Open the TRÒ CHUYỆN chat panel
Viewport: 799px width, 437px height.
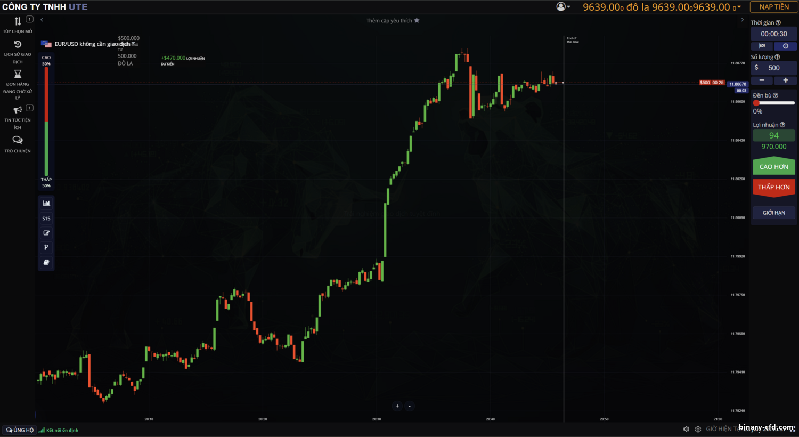point(18,143)
